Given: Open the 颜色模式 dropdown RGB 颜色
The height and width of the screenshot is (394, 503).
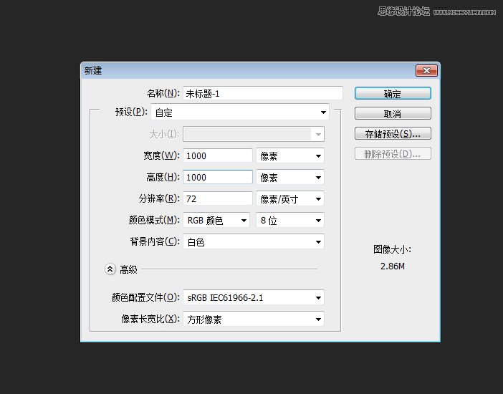Looking at the screenshot, I should (216, 221).
